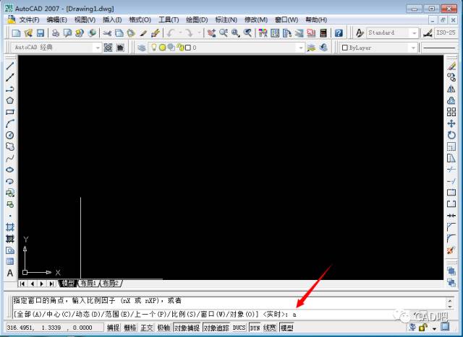Click in the command line input area
This screenshot has width=463, height=337.
pos(362,314)
